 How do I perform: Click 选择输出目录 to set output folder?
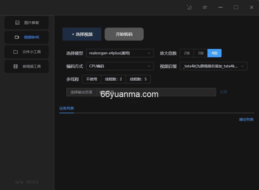click(82, 92)
